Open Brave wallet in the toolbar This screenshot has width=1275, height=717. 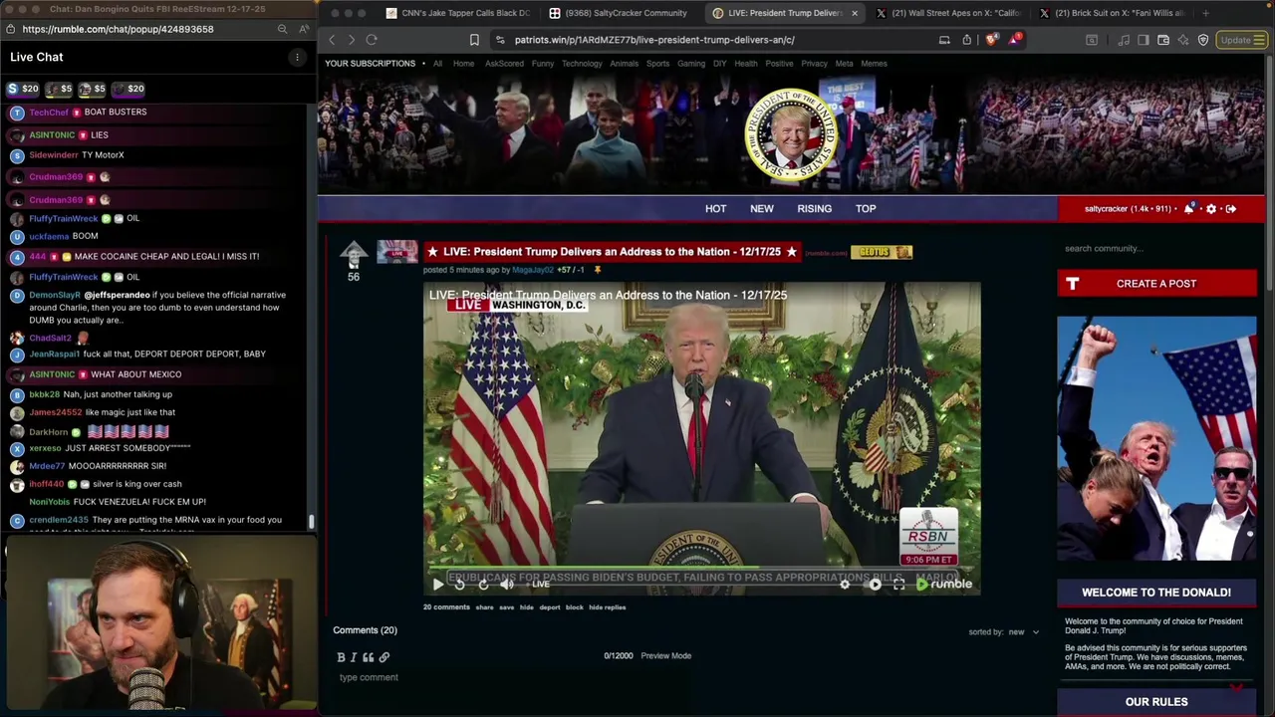pos(1163,40)
